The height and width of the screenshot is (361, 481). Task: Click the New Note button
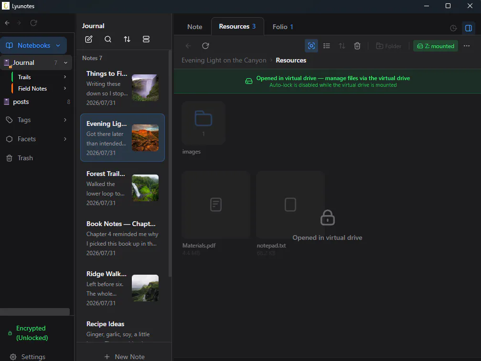click(124, 357)
